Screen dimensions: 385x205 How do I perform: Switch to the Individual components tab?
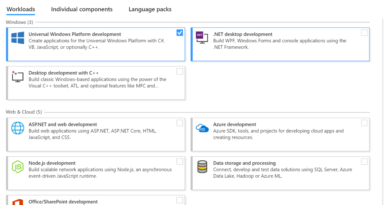(82, 9)
